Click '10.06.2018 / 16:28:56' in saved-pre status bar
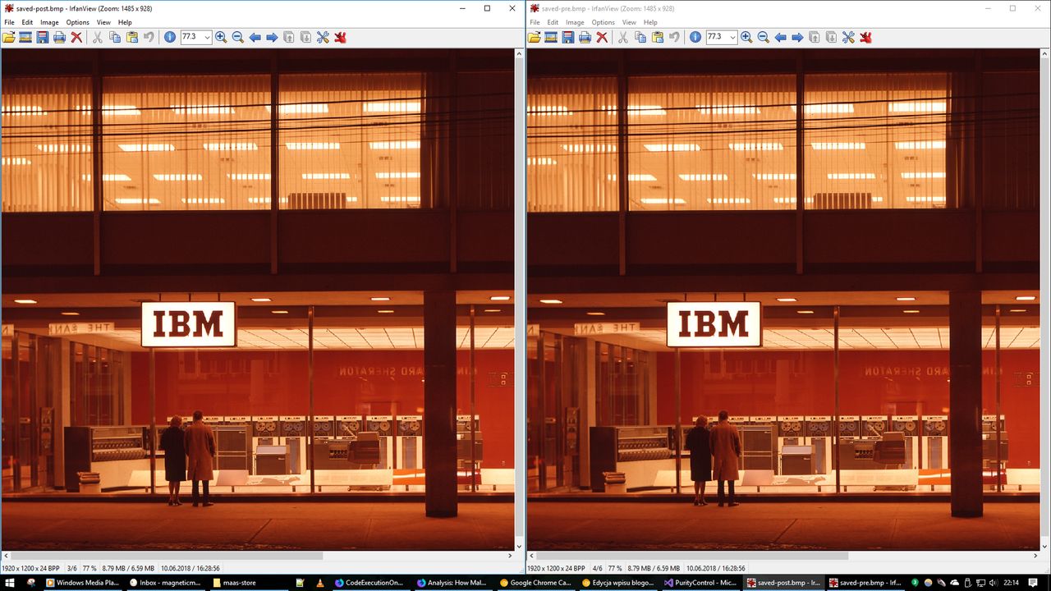The height and width of the screenshot is (591, 1051). tap(716, 568)
